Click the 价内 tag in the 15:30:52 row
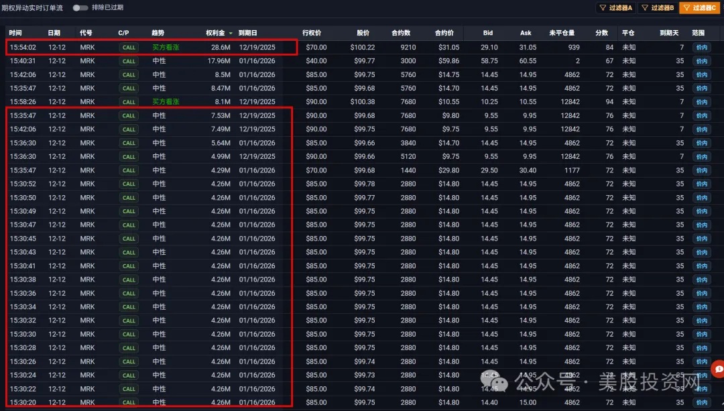The height and width of the screenshot is (411, 724). [701, 184]
